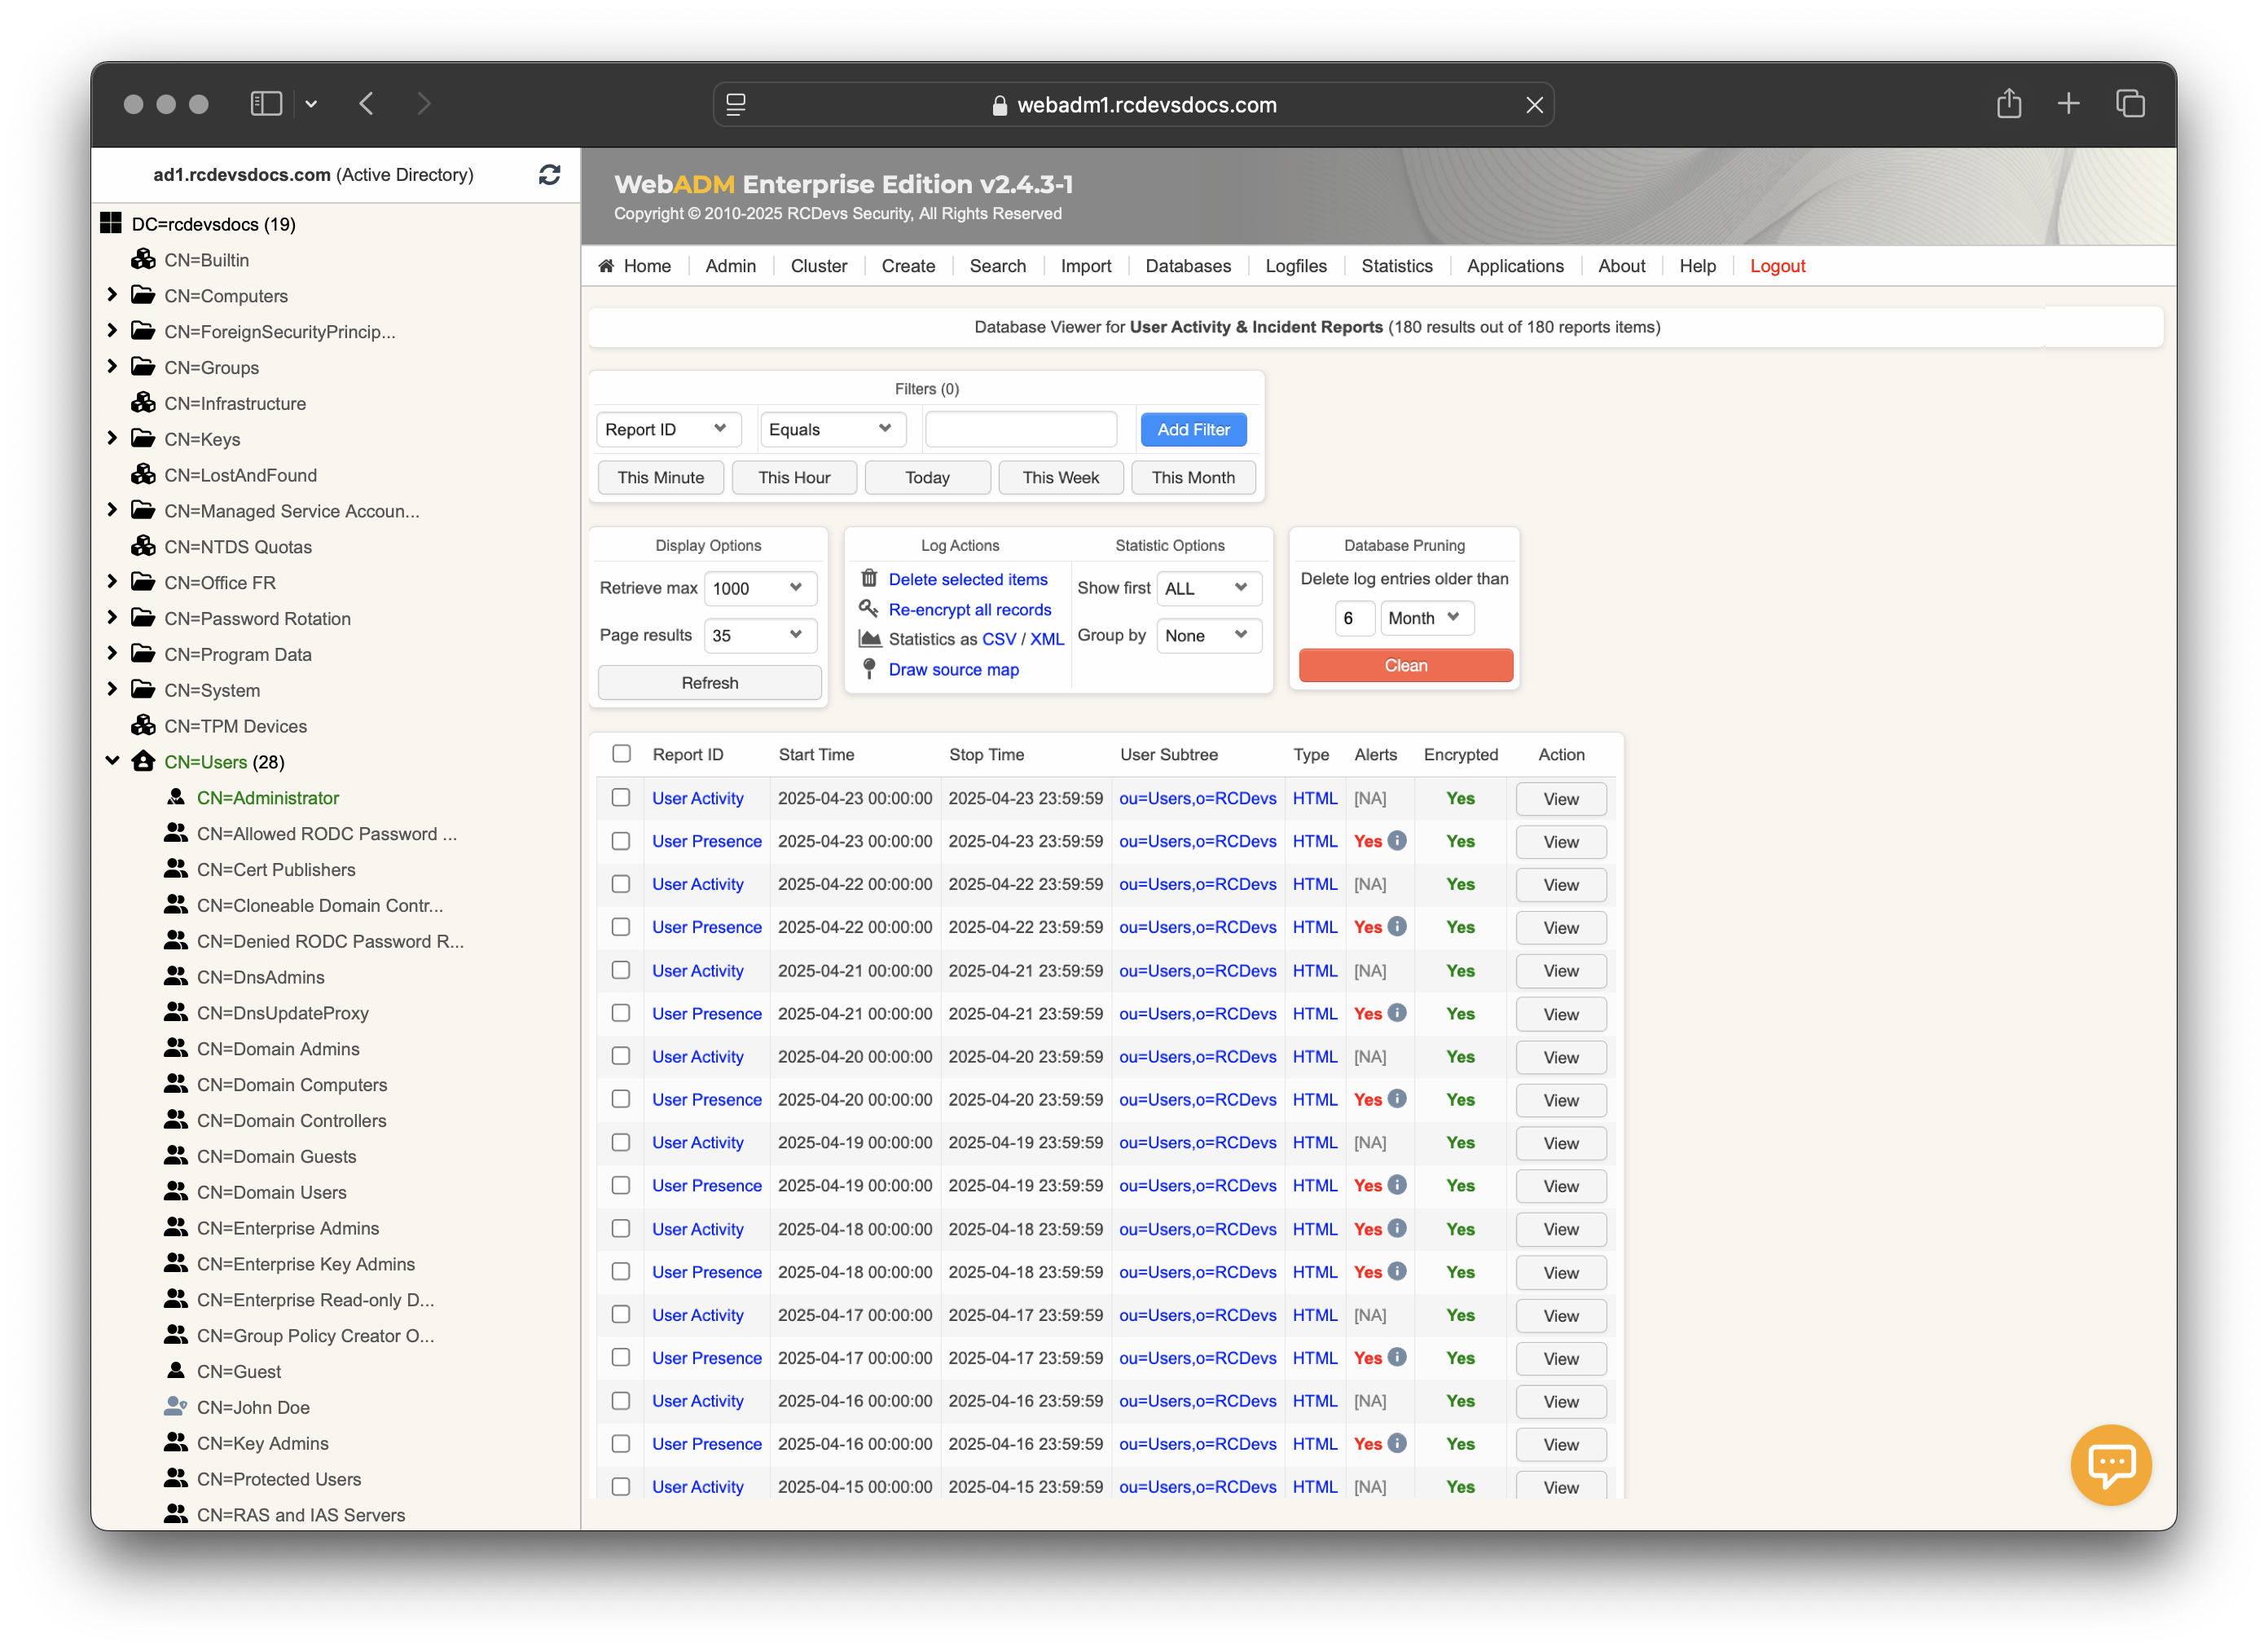Open the Report ID filter field dropdown

(668, 429)
